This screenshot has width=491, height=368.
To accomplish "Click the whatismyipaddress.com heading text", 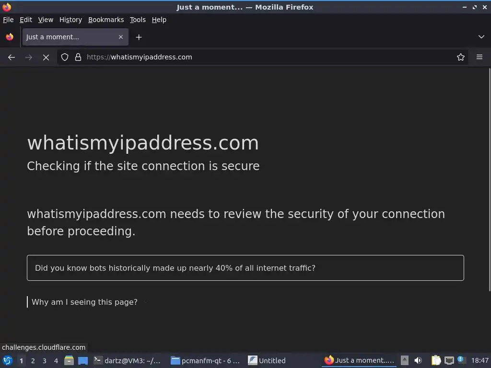I will point(143,143).
